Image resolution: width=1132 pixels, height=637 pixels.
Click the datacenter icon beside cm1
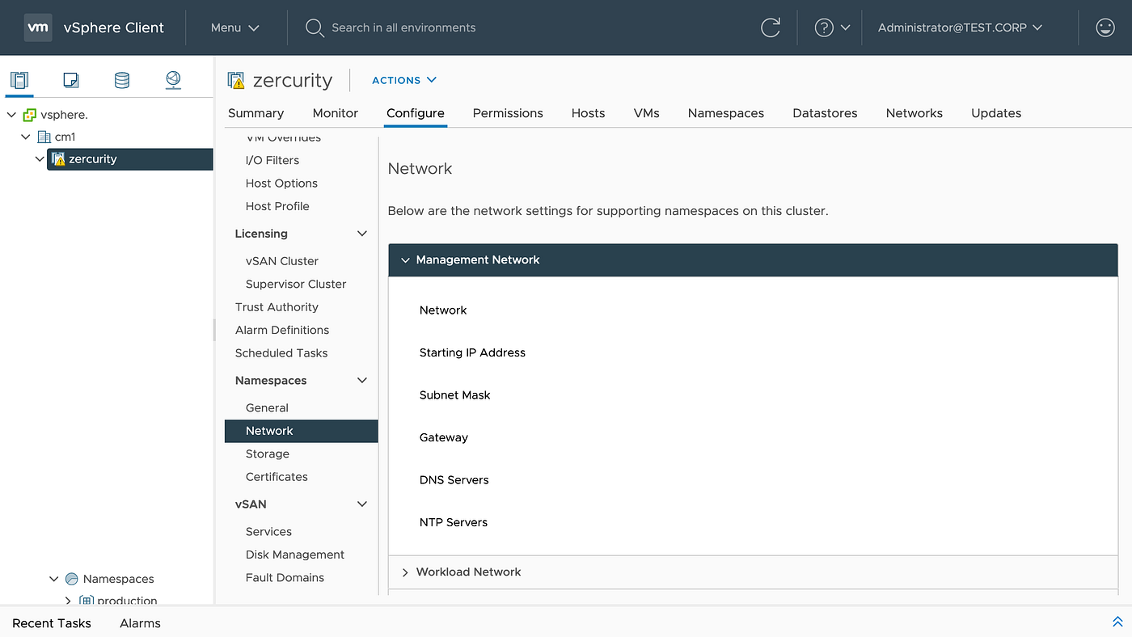[44, 137]
